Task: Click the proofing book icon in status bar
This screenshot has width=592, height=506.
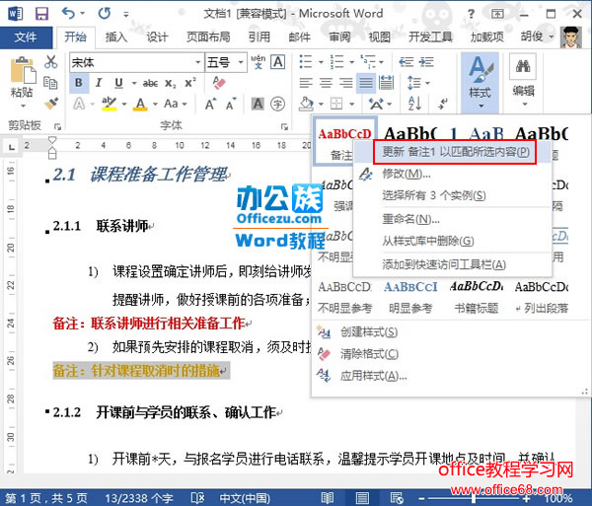Action: click(x=197, y=498)
